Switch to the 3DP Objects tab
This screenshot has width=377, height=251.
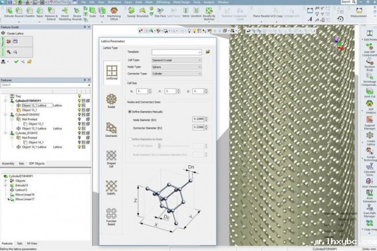coord(37,163)
